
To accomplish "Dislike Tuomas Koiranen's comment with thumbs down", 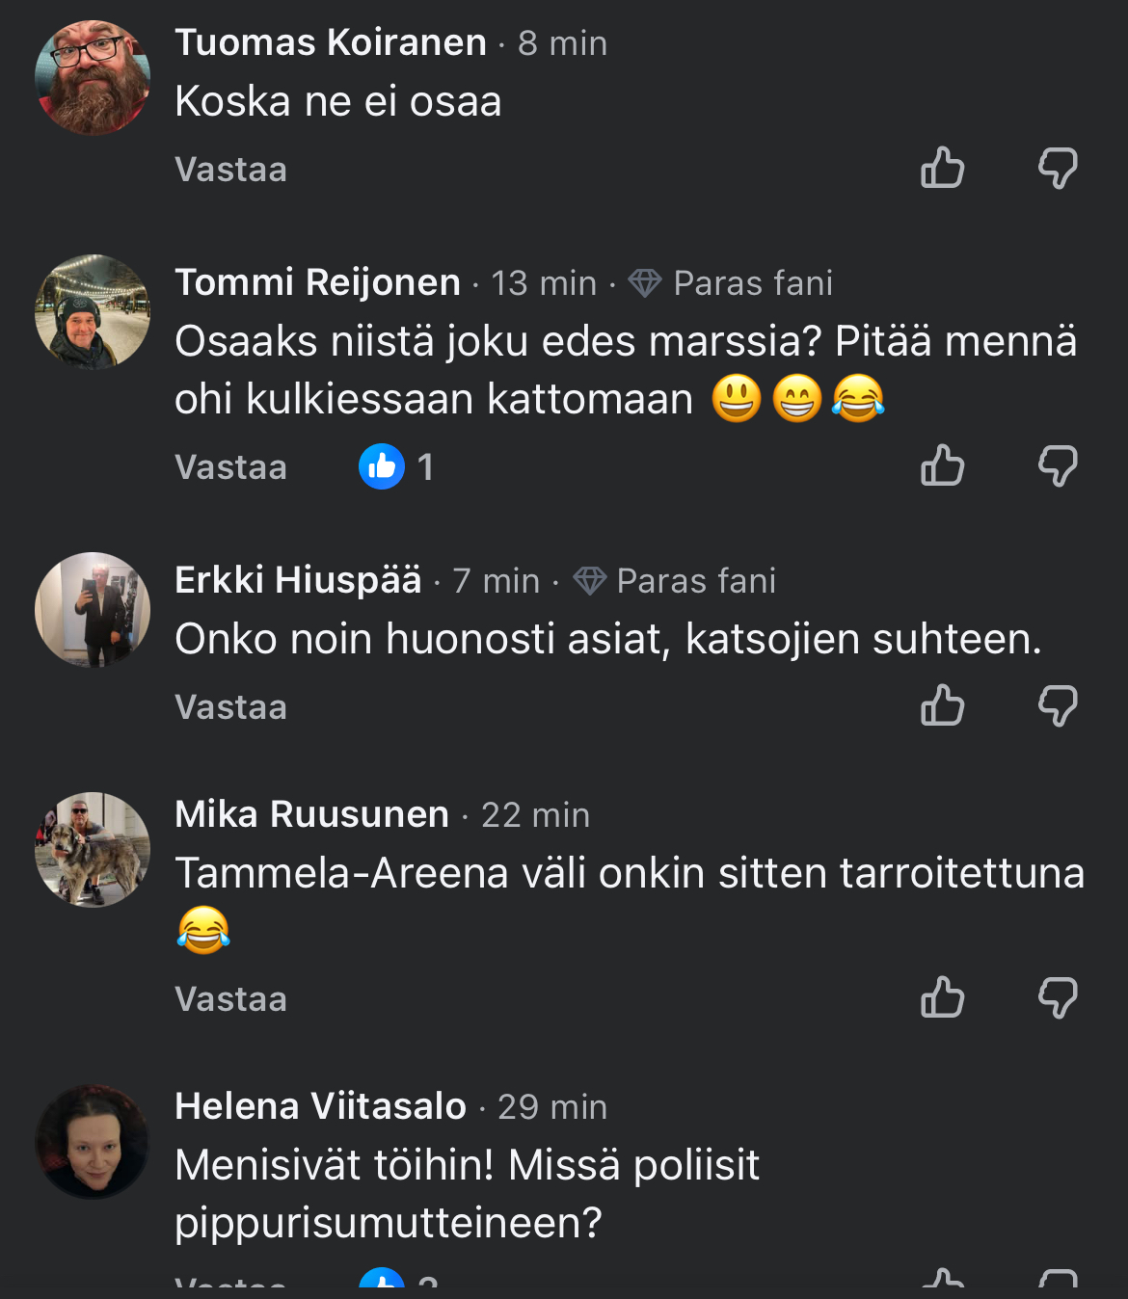I will [x=1058, y=169].
